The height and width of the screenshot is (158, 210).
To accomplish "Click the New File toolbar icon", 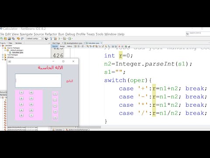I will [x=2, y=39].
